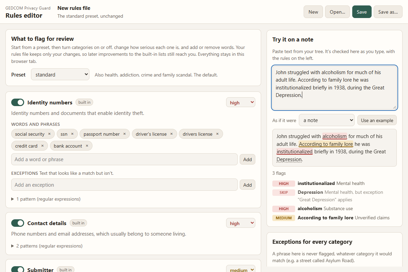Select the SKIP 'Depression' flag row

click(x=335, y=196)
